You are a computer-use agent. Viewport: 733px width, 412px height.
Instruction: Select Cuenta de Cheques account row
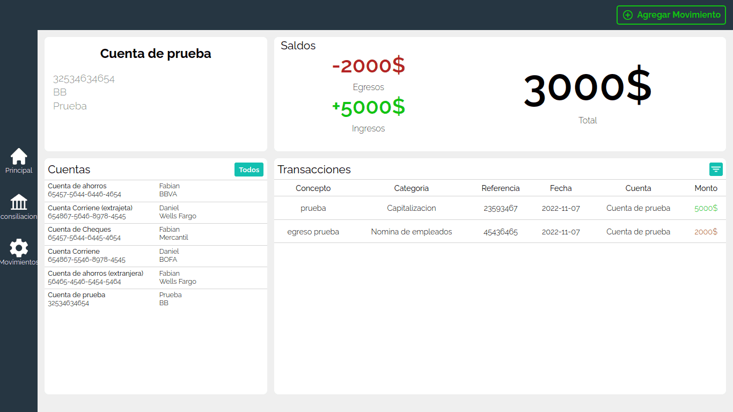(x=156, y=234)
